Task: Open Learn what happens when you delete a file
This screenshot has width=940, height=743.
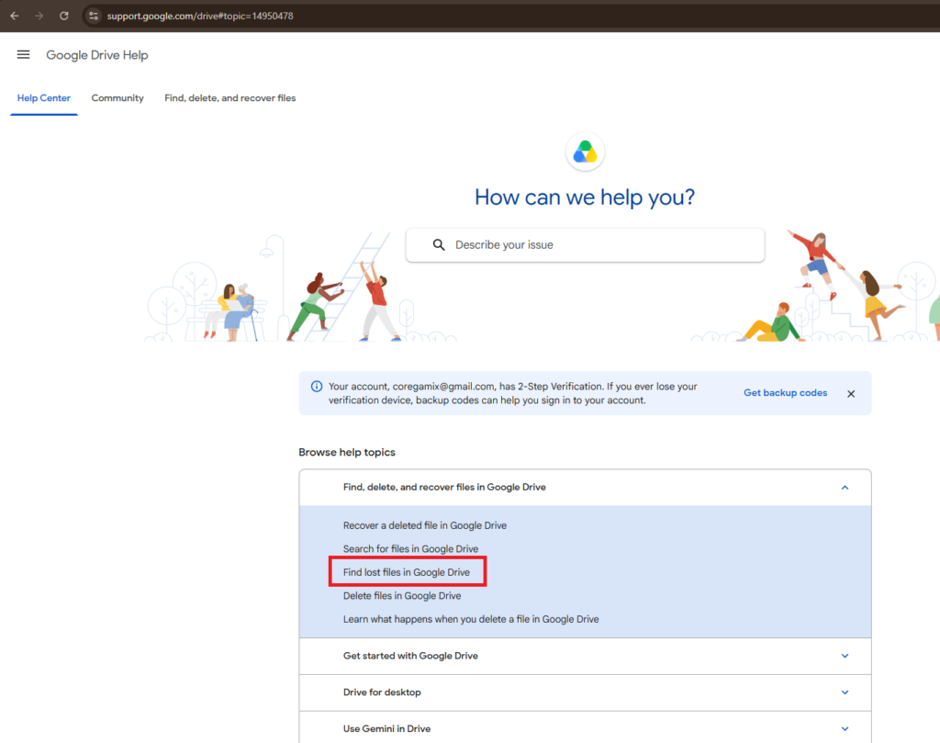Action: tap(471, 619)
